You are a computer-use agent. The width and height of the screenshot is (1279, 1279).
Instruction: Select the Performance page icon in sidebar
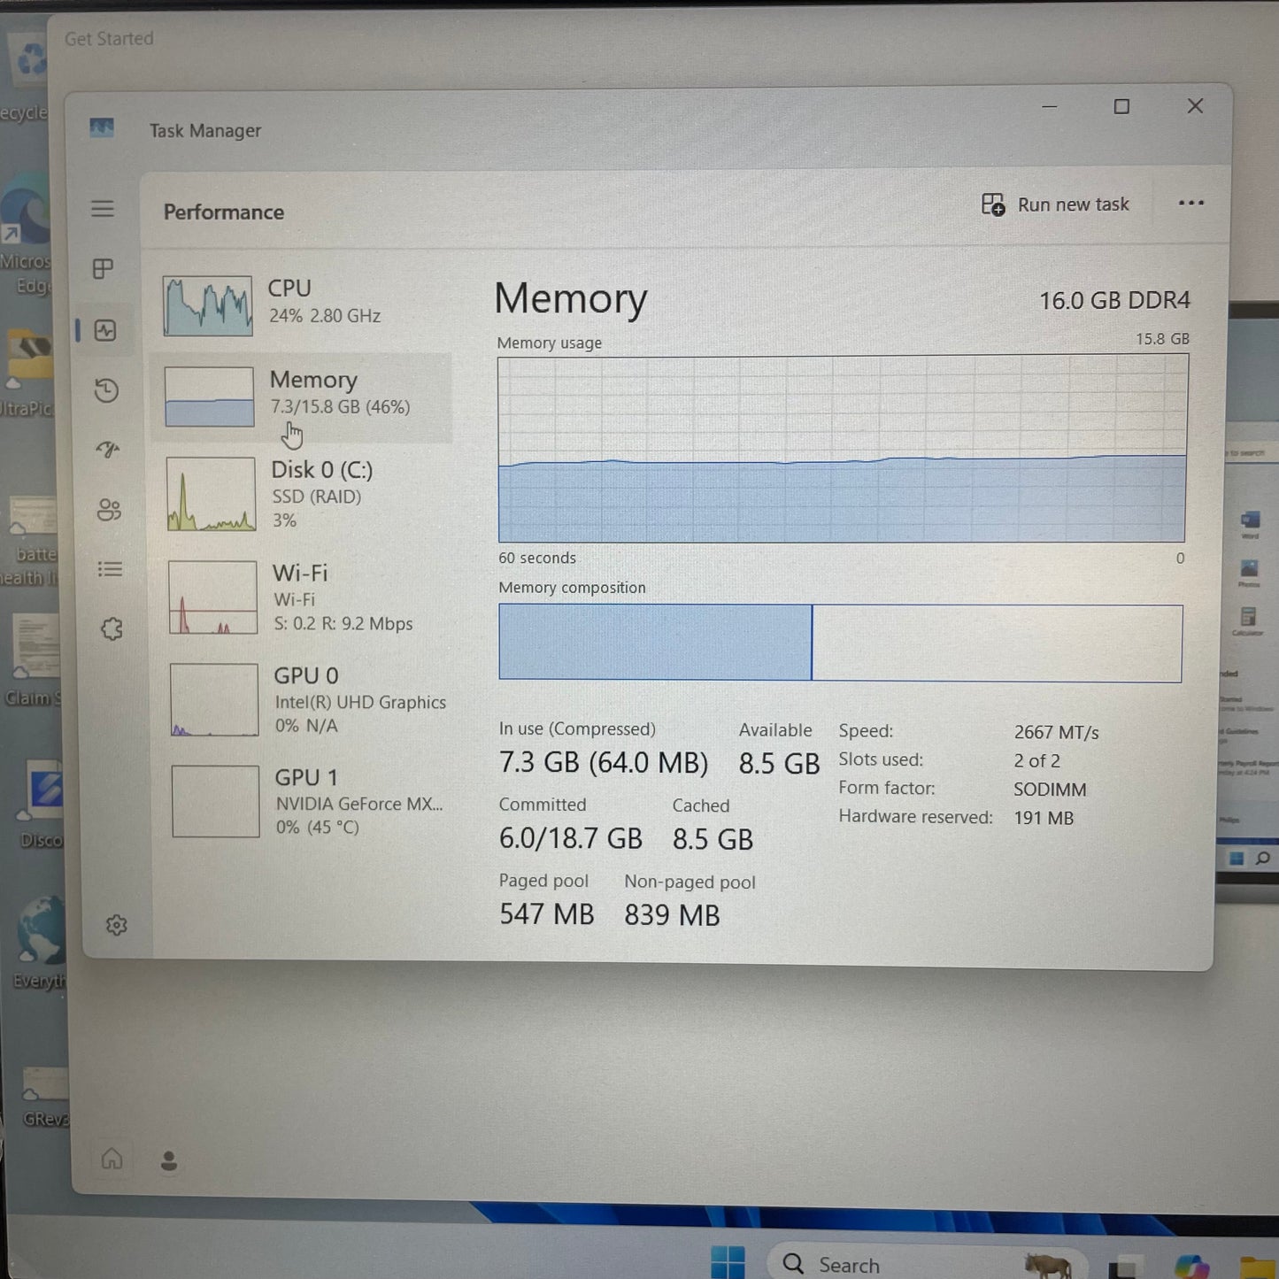(x=105, y=330)
